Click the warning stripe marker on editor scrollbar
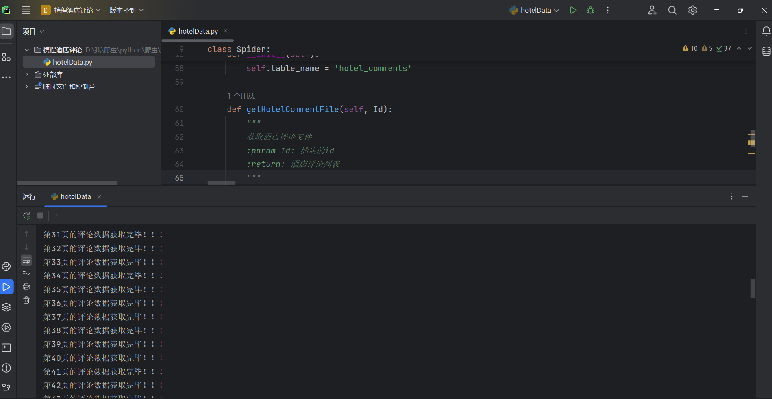 pyautogui.click(x=752, y=142)
